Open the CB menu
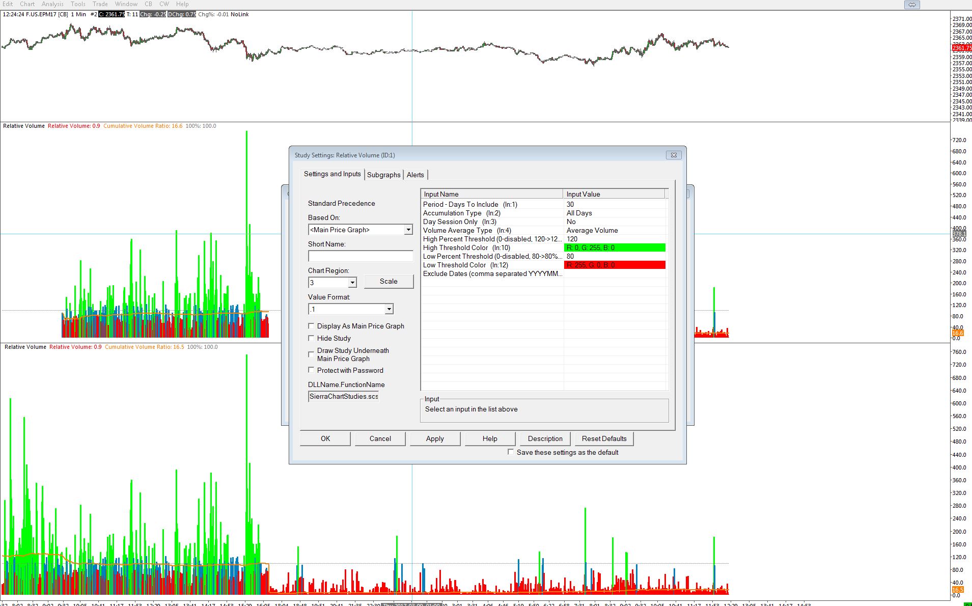Viewport: 972px width, 606px height. pos(149,4)
